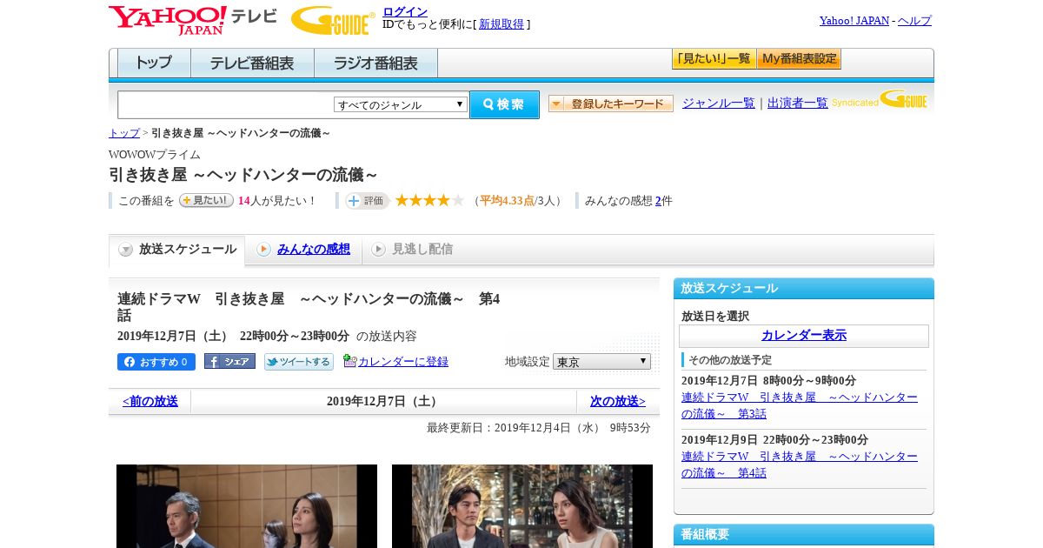Select the テレビ番組表 tab
Screen dimensions: 1043x548
(252, 63)
